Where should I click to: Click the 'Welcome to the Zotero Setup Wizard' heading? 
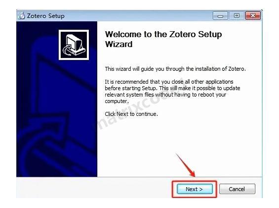pyautogui.click(x=163, y=39)
